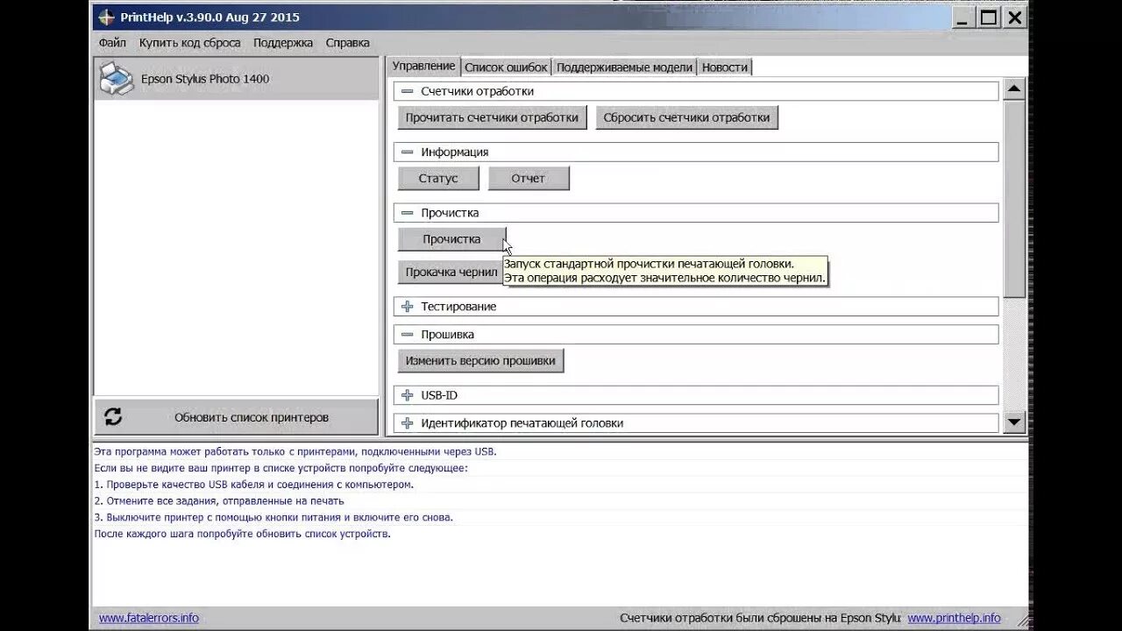
Task: Collapse the Счетчики отработки section
Action: tap(407, 91)
